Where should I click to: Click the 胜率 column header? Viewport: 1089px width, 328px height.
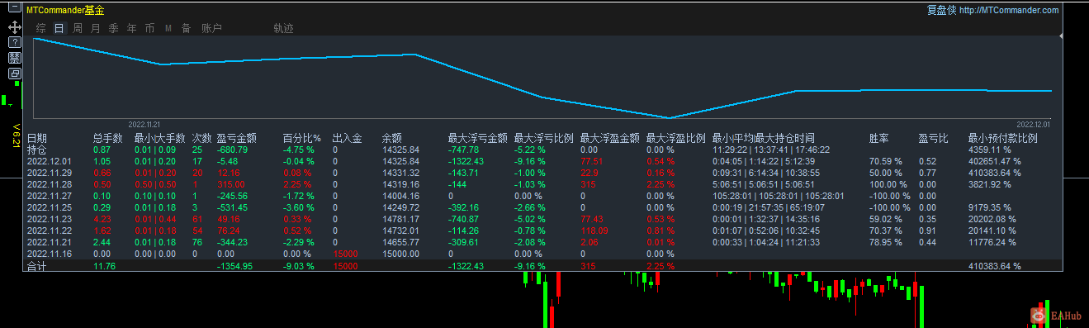[x=879, y=139]
